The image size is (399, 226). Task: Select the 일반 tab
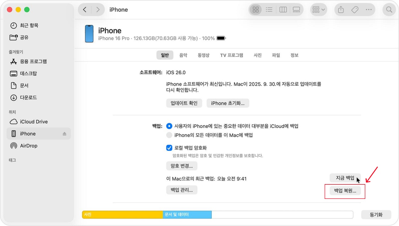165,55
